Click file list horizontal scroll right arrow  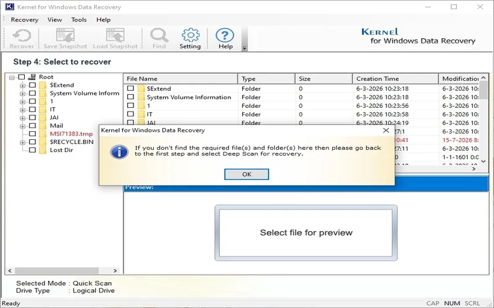point(474,169)
